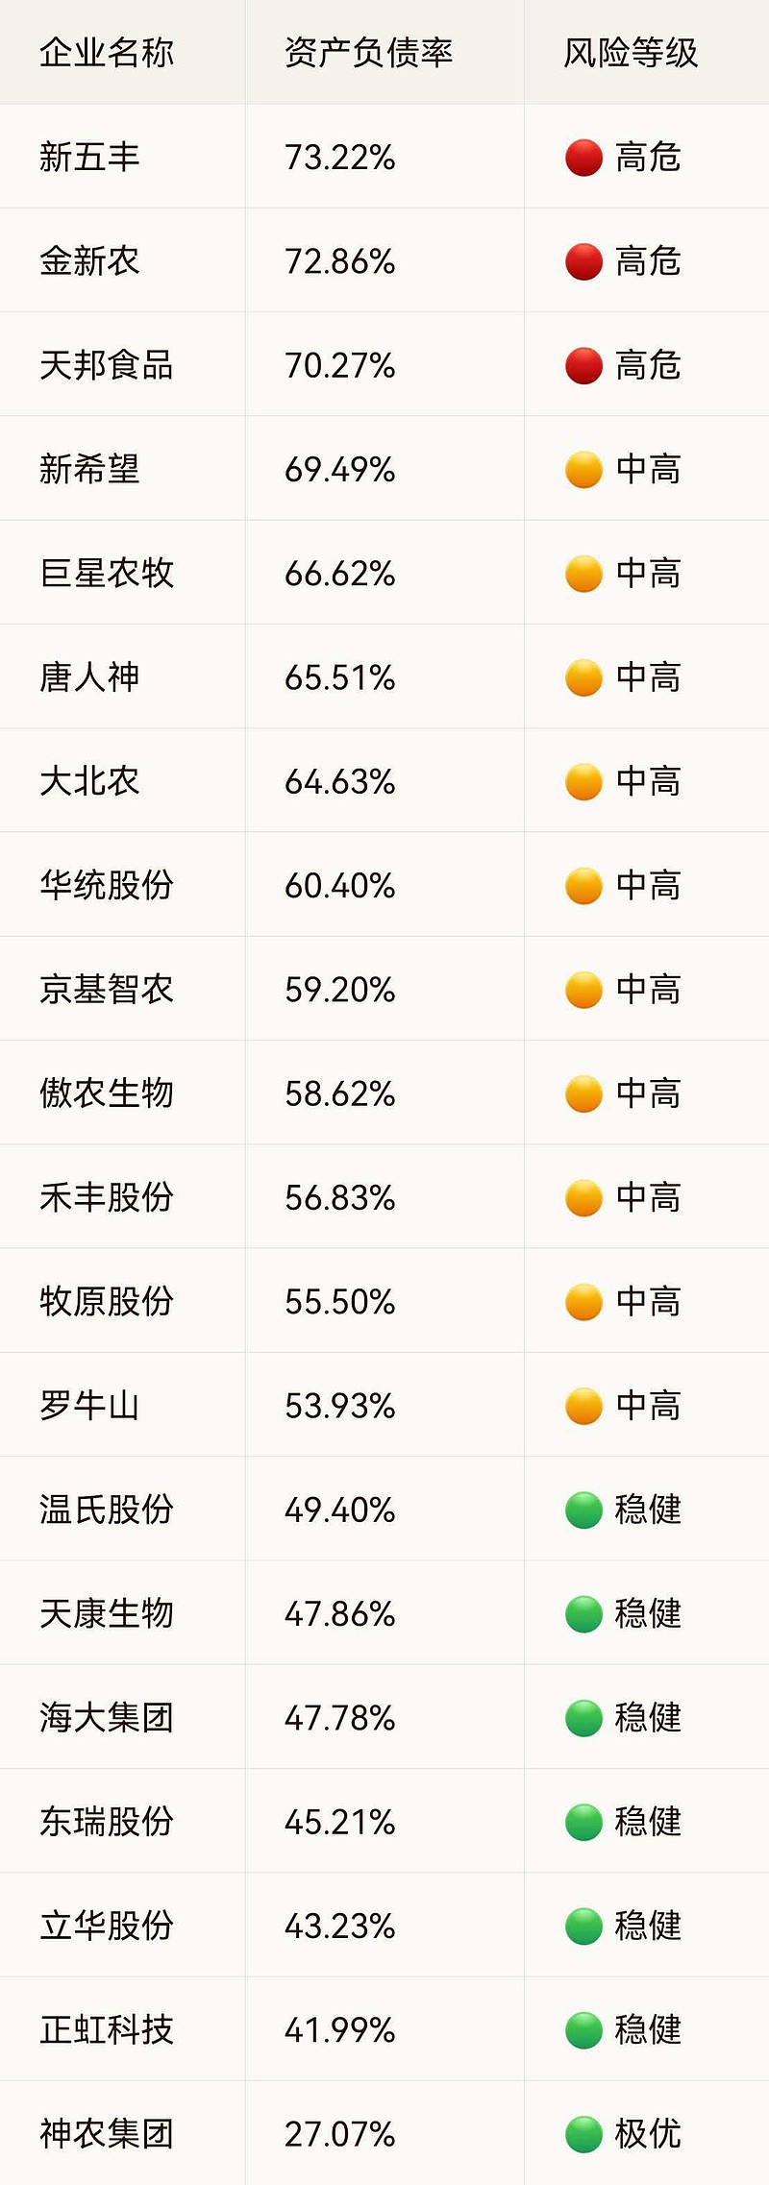The image size is (769, 2185).
Task: Click the red dot in 金新农 row
Action: (583, 261)
